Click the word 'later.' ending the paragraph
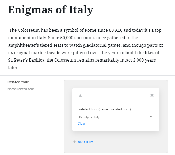 click(13, 67)
